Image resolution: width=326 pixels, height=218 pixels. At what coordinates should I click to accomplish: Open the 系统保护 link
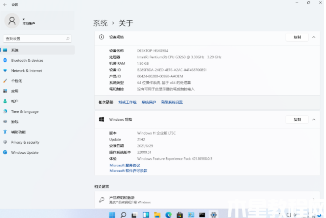pos(149,102)
